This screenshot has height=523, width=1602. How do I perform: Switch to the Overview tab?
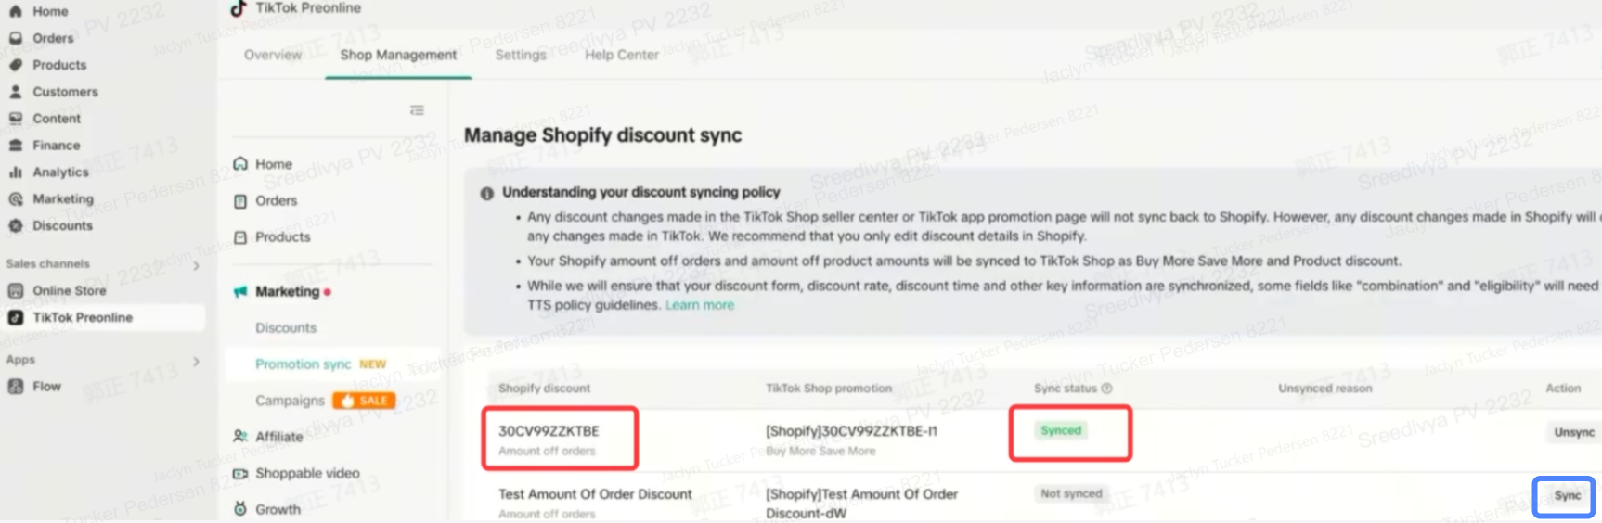click(273, 55)
